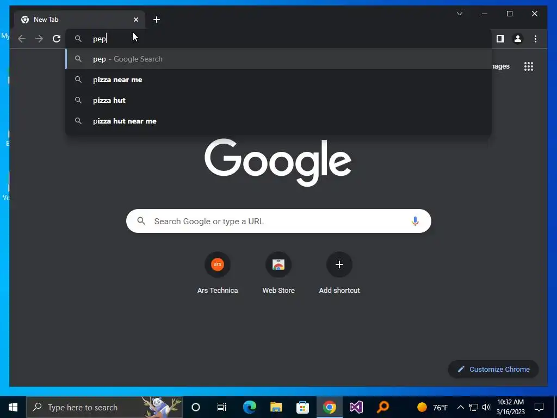This screenshot has width=557, height=418.
Task: Click the Add shortcut button
Action: tap(339, 273)
